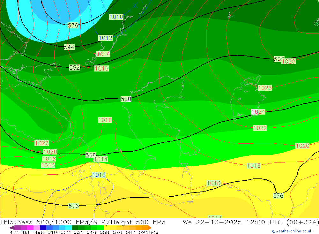Click the 'Thickness 500/1000 hPa/SLP/Height 500 hPa' title
319x234 pixels.
(x=83, y=222)
